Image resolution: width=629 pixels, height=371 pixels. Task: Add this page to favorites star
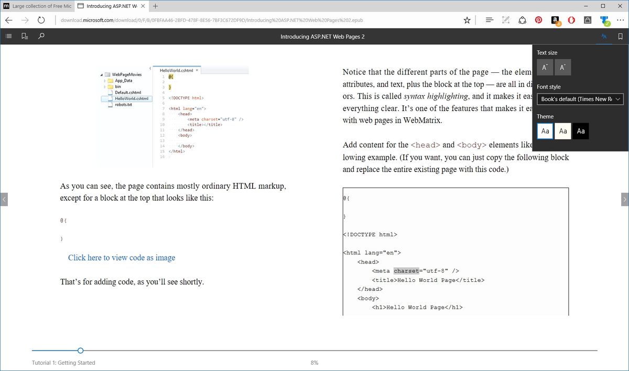point(467,20)
